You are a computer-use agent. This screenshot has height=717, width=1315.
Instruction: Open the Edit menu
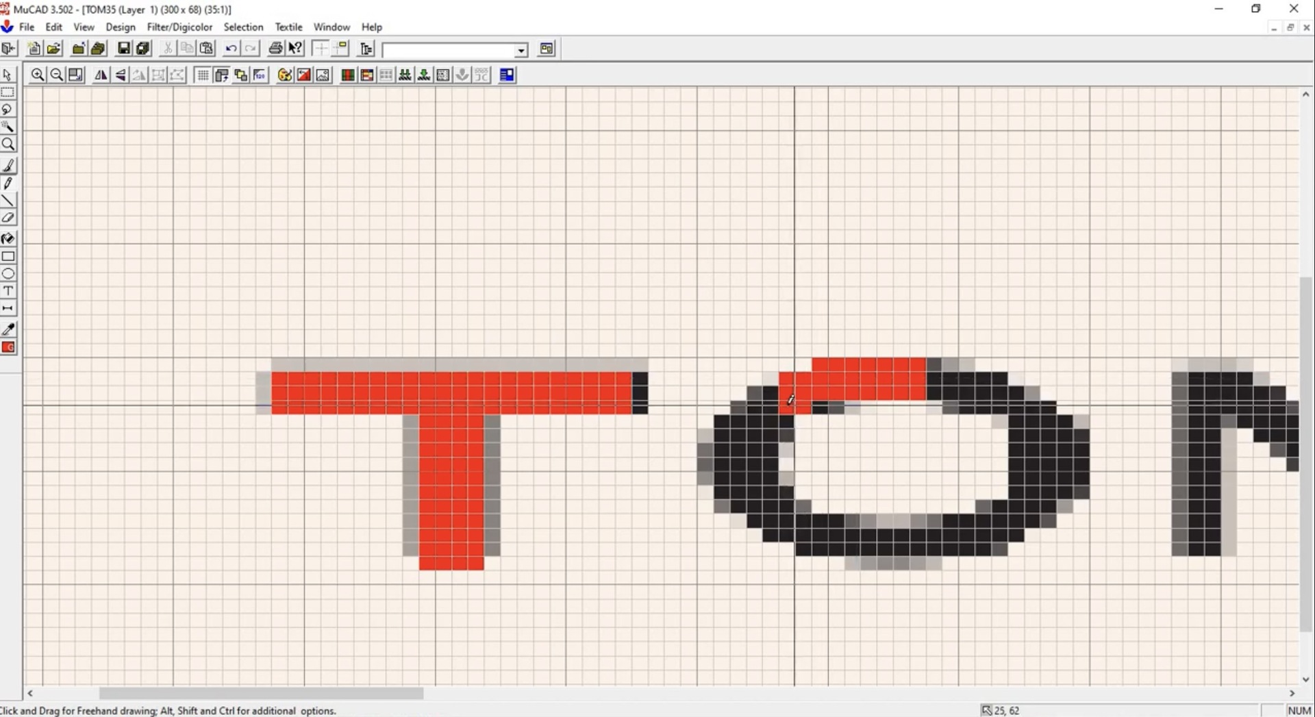(54, 27)
